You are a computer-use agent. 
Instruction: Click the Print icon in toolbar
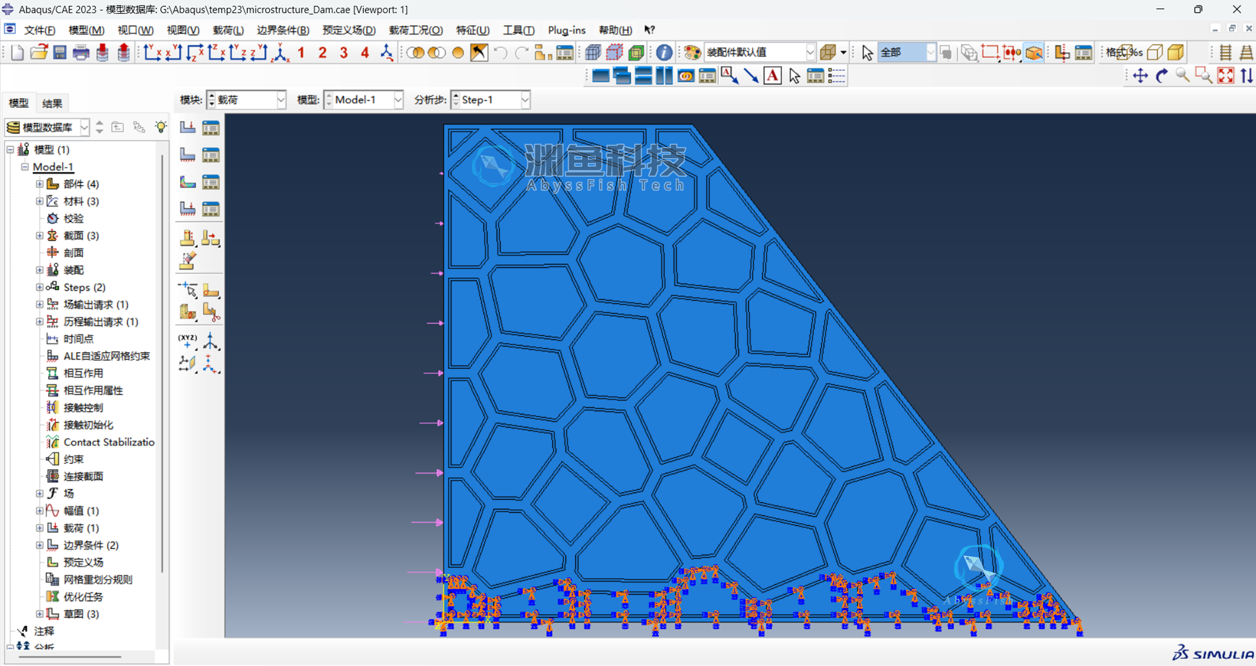pyautogui.click(x=81, y=53)
